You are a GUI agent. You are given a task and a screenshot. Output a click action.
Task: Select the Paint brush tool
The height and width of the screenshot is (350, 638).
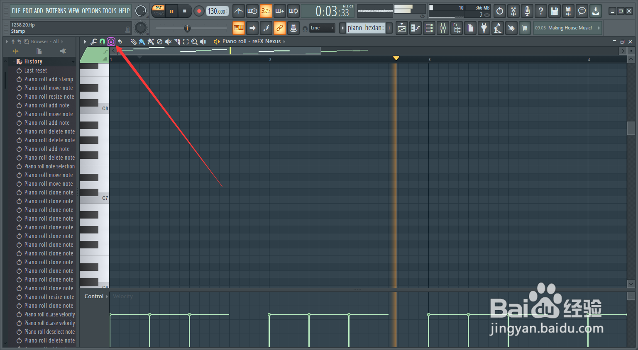[x=142, y=41]
